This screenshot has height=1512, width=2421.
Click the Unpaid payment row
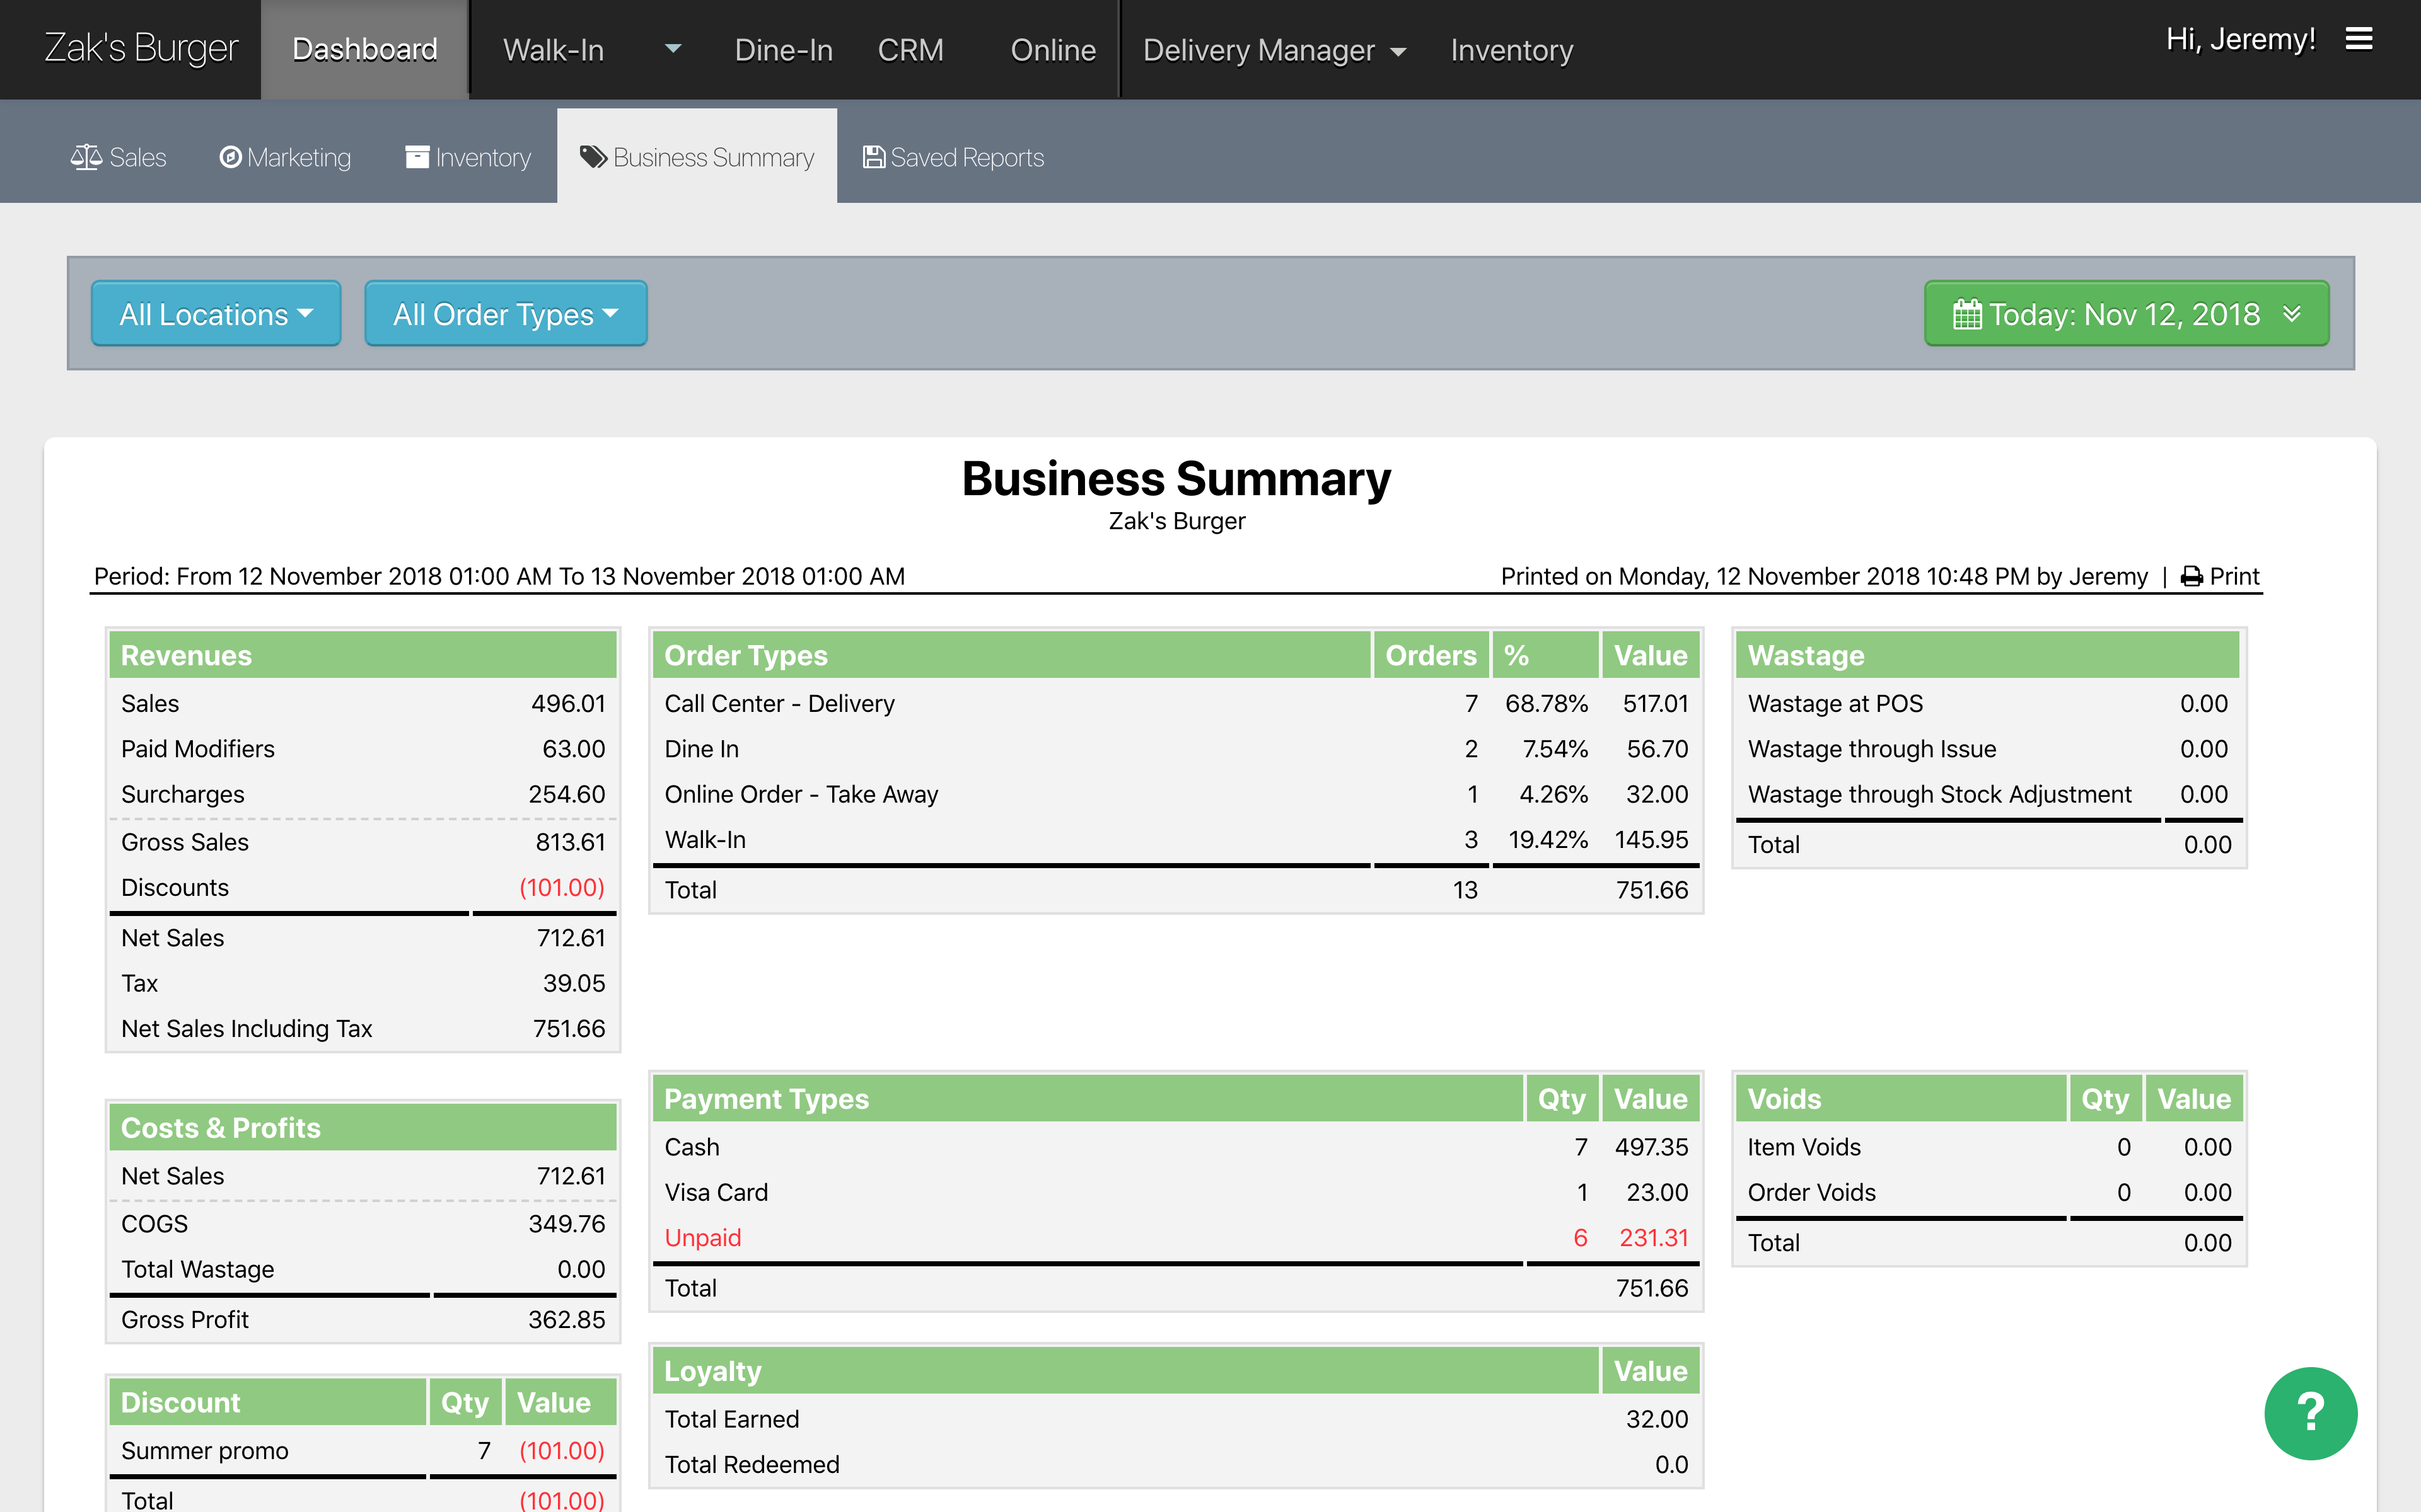click(702, 1237)
